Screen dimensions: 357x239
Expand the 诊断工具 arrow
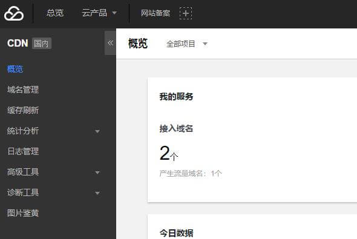(97, 193)
